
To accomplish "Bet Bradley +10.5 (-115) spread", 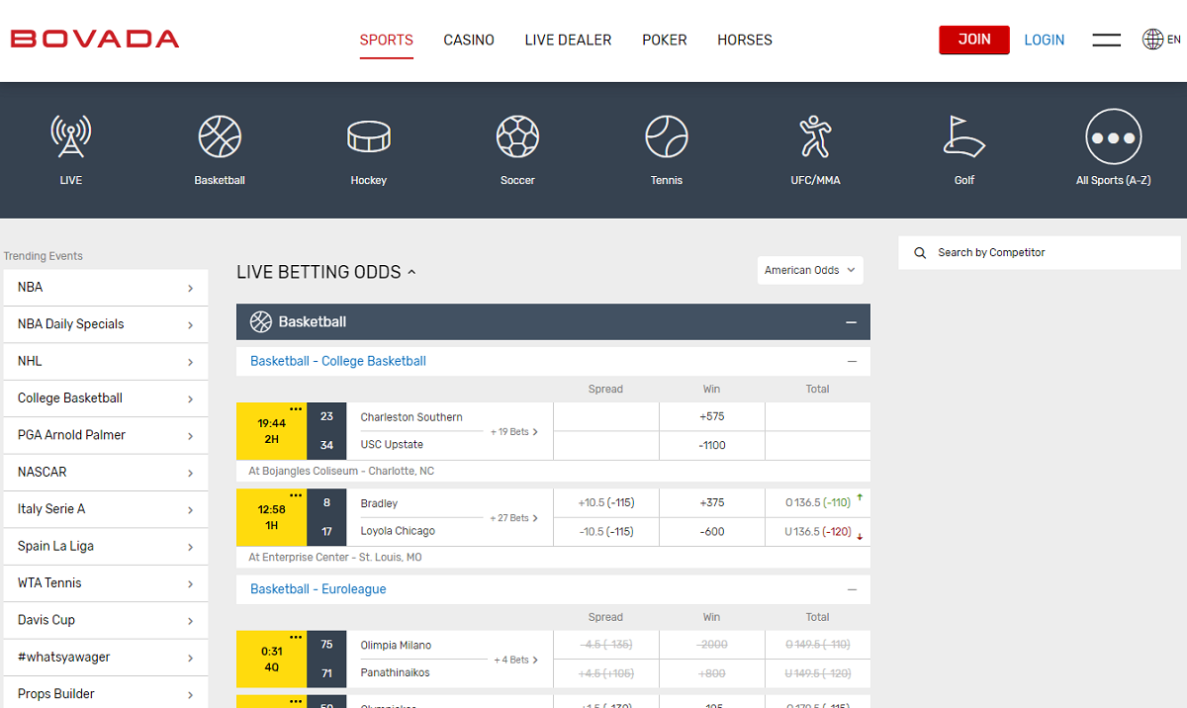I will [606, 503].
